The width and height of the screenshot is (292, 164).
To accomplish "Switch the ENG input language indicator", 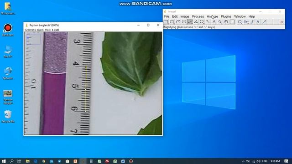I will tap(265, 161).
